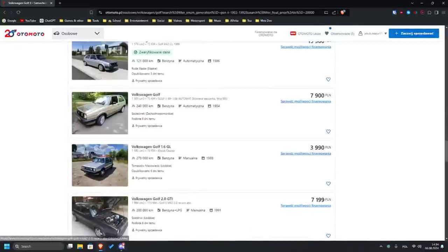Close the Volkswagen Golf II tab
Viewport: 448px width, 252px height.
pos(51,3)
